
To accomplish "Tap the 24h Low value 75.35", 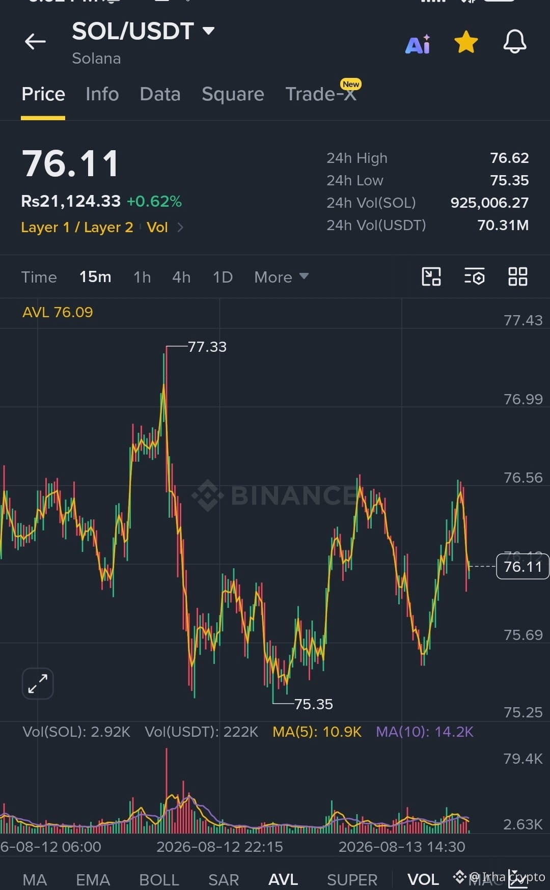I will pos(509,180).
